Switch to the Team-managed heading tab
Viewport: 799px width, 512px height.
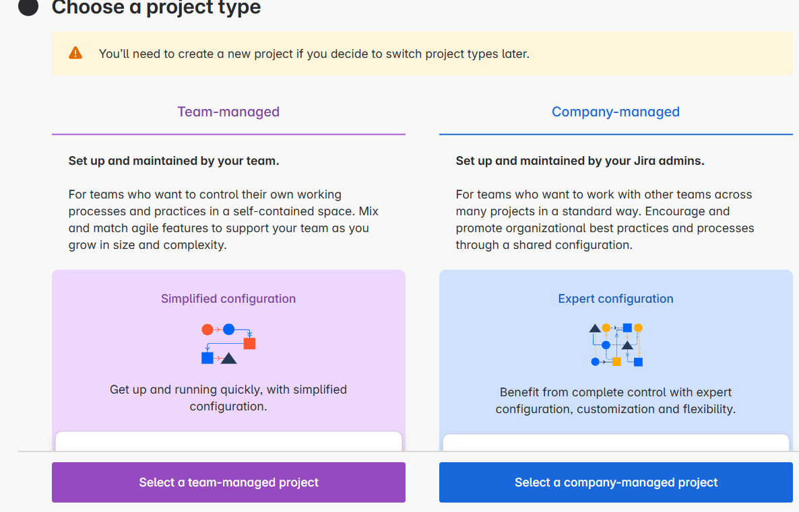(x=228, y=112)
